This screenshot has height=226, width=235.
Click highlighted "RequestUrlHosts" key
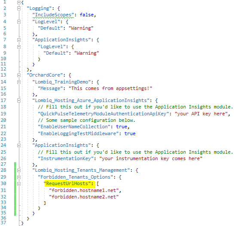click(67, 184)
